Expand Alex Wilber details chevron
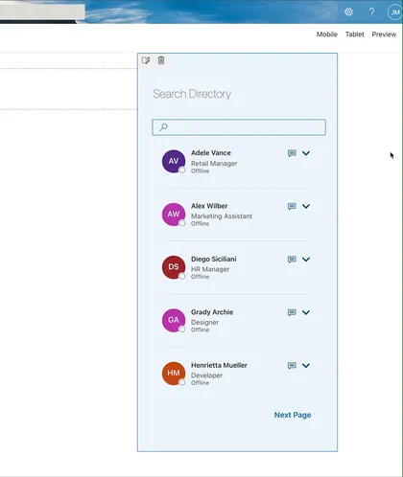 click(x=306, y=206)
